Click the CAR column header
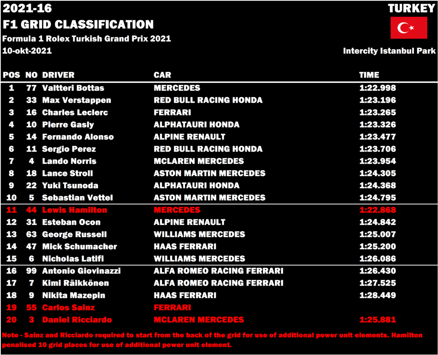 pos(162,75)
